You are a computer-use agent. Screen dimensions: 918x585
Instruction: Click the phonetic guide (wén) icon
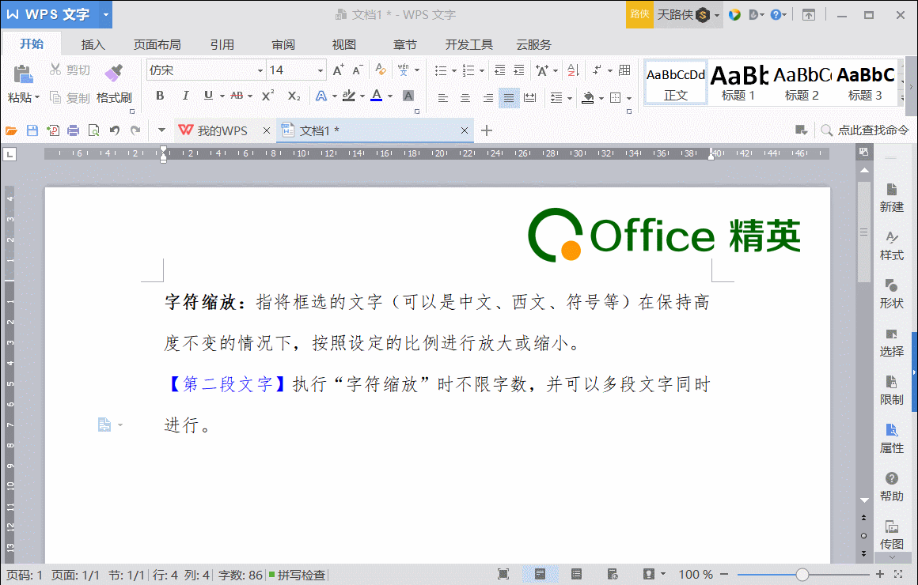404,70
